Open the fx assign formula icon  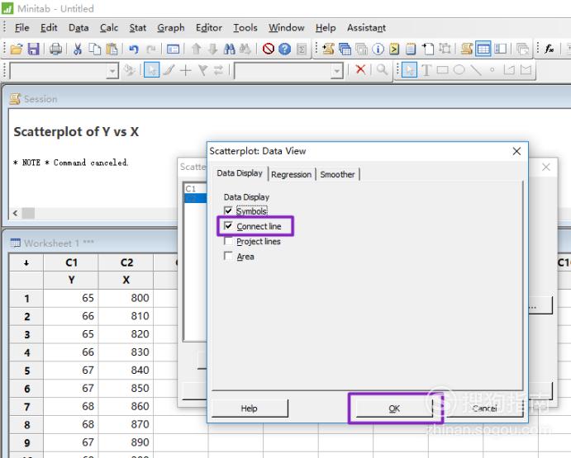(x=550, y=49)
